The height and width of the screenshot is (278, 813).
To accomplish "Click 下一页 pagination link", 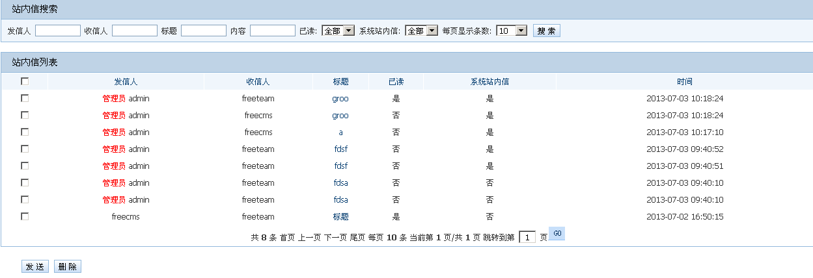I will [x=335, y=238].
